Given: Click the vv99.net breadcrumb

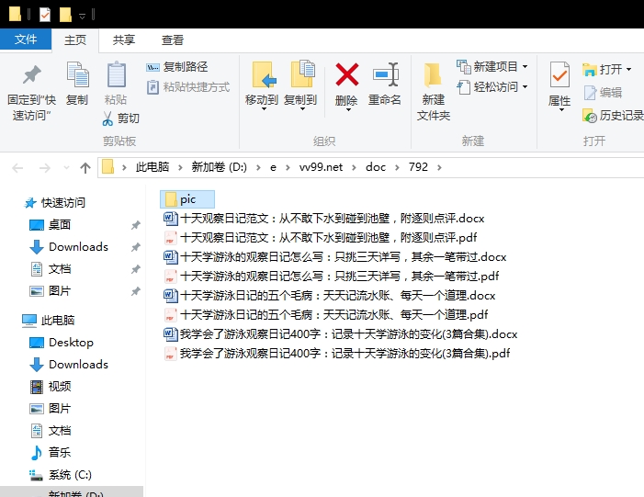Looking at the screenshot, I should [321, 167].
